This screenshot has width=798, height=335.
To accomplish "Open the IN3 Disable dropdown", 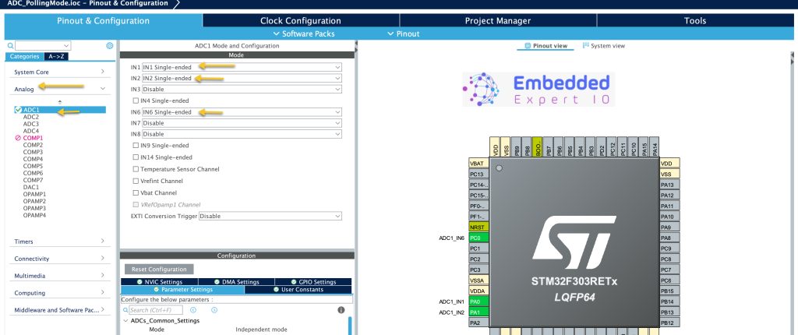I will (242, 89).
